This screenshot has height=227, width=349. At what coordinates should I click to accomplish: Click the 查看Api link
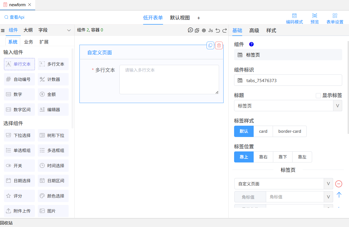point(14,17)
